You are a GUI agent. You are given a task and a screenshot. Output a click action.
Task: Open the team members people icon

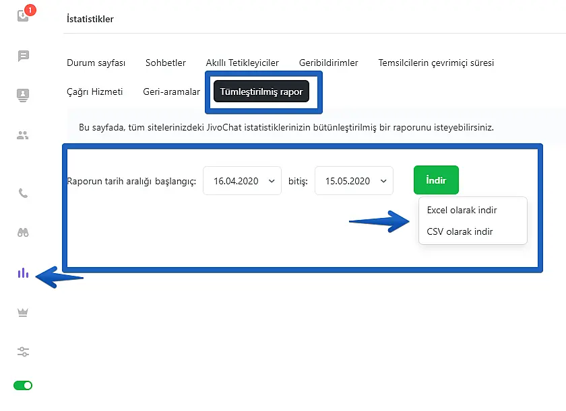[24, 135]
